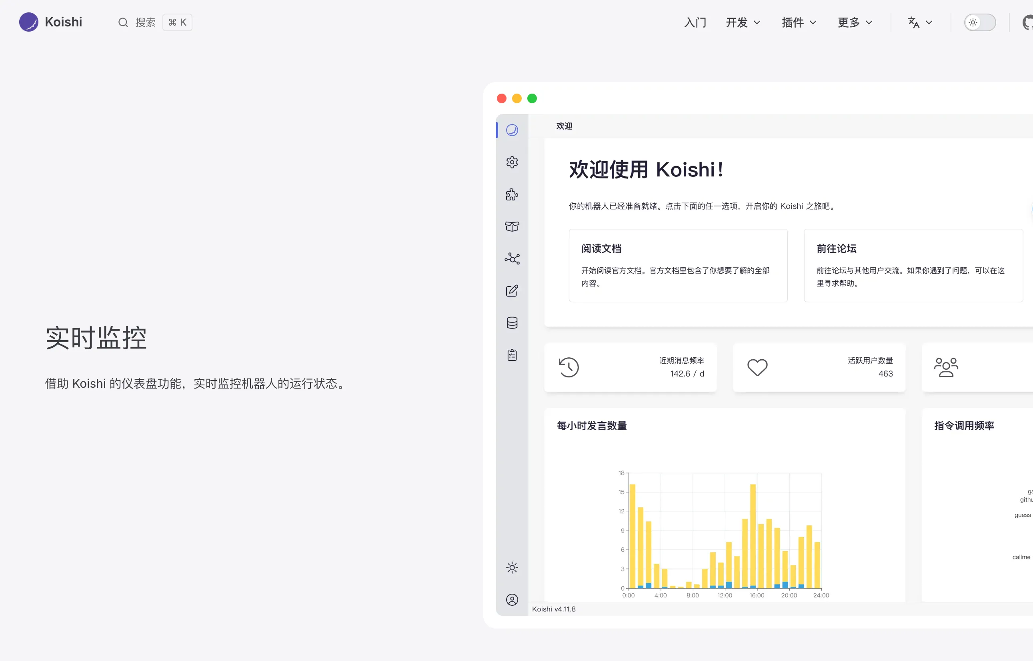Open the 入门 navigation item

(695, 22)
